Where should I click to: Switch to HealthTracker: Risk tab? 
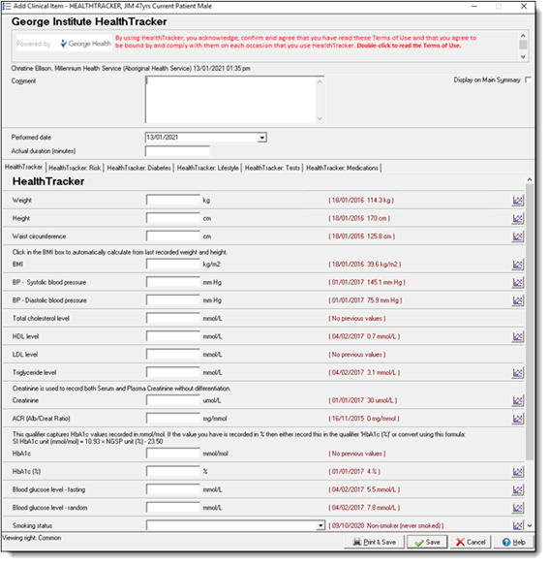click(75, 168)
